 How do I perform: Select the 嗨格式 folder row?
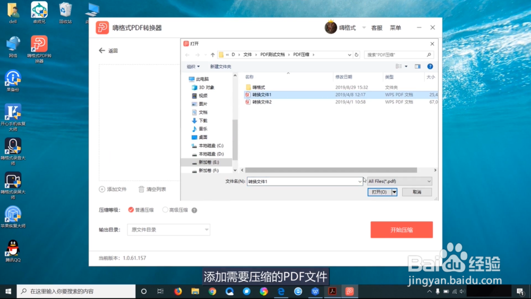340,88
